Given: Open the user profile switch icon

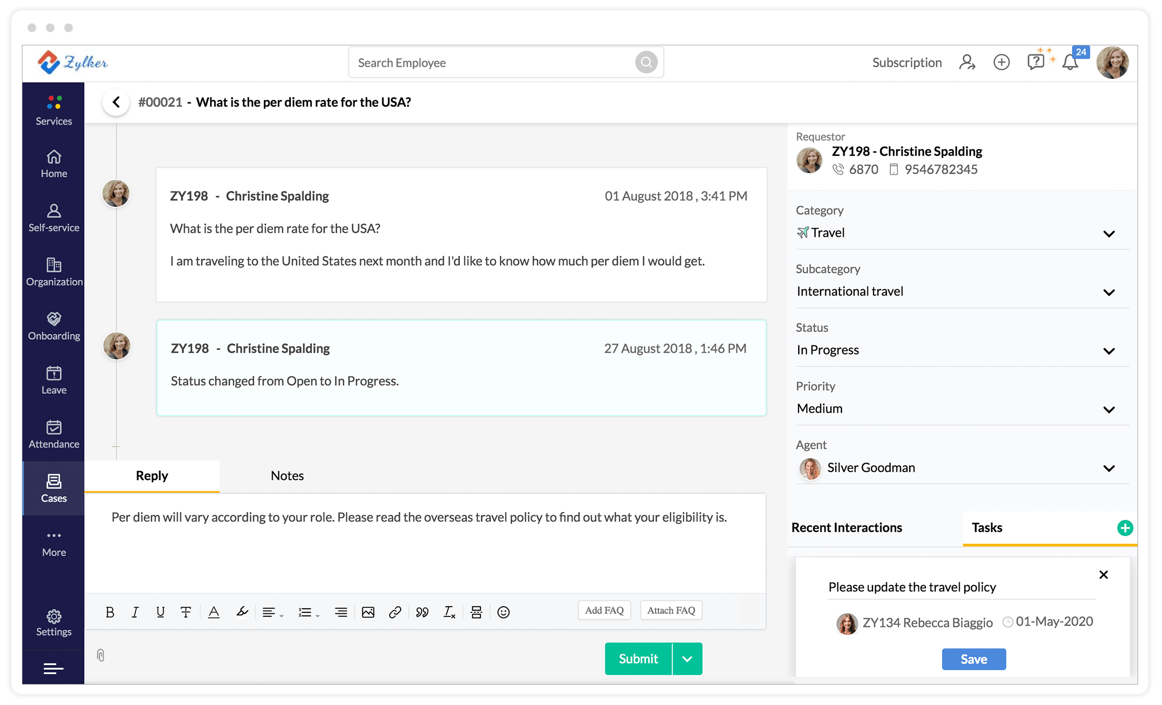Looking at the screenshot, I should pyautogui.click(x=967, y=62).
